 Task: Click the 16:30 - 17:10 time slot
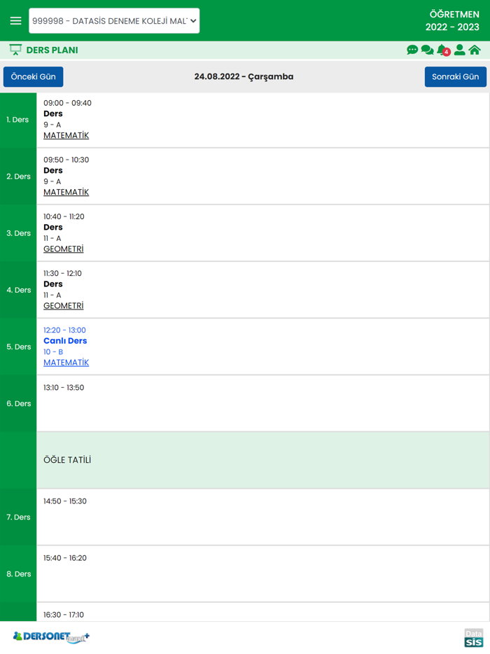64,614
